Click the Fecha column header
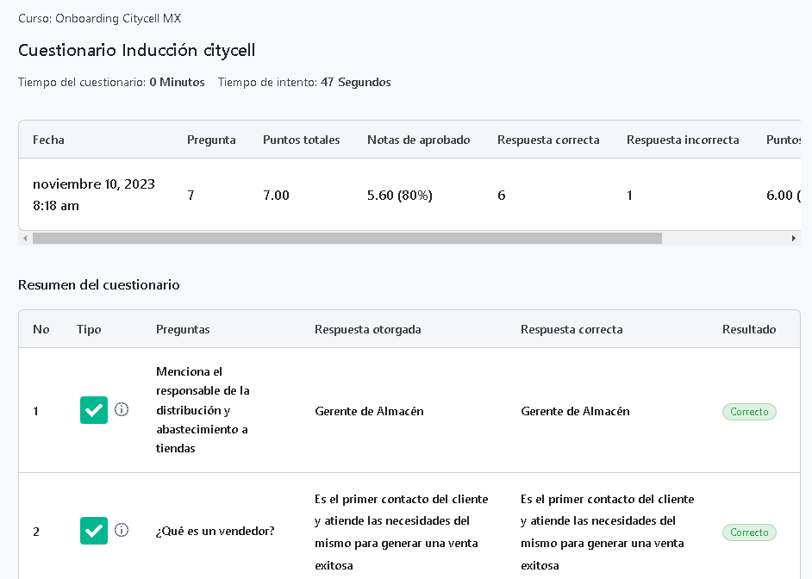 (x=48, y=140)
